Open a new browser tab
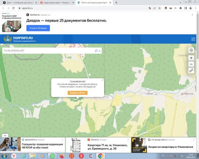Viewport: 199px width, 159px height. point(116,3)
